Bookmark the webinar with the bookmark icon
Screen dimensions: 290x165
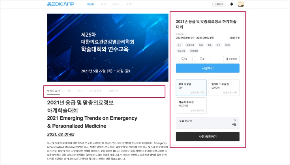pyautogui.click(x=202, y=59)
